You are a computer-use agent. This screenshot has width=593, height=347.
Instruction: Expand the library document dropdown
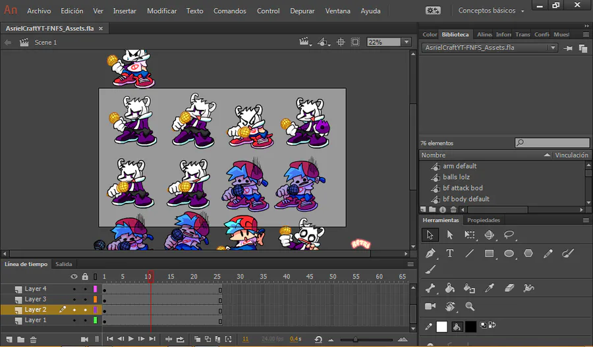coord(552,48)
